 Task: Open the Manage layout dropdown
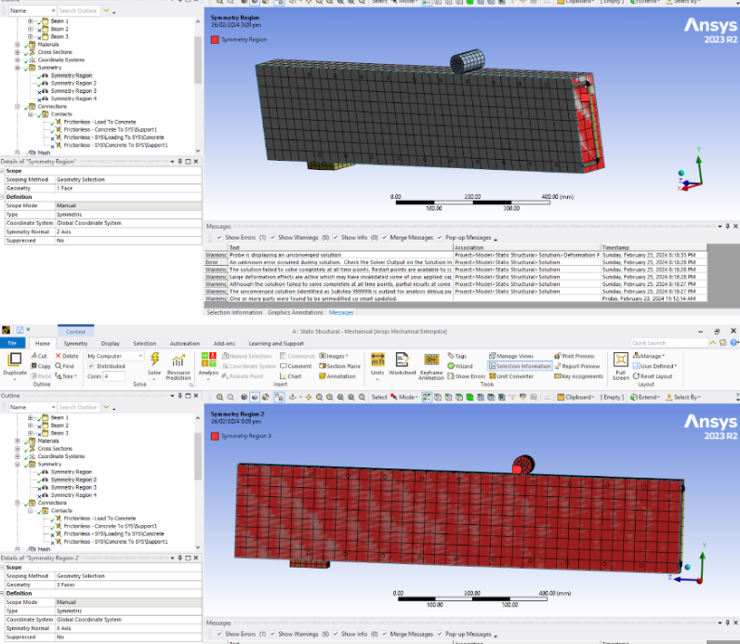pos(649,356)
